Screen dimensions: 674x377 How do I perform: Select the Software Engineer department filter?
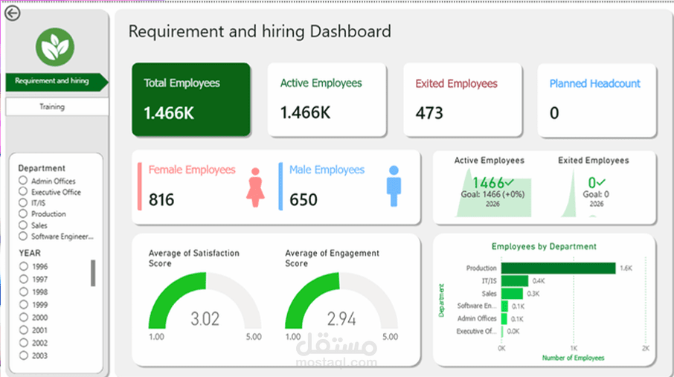tap(23, 236)
